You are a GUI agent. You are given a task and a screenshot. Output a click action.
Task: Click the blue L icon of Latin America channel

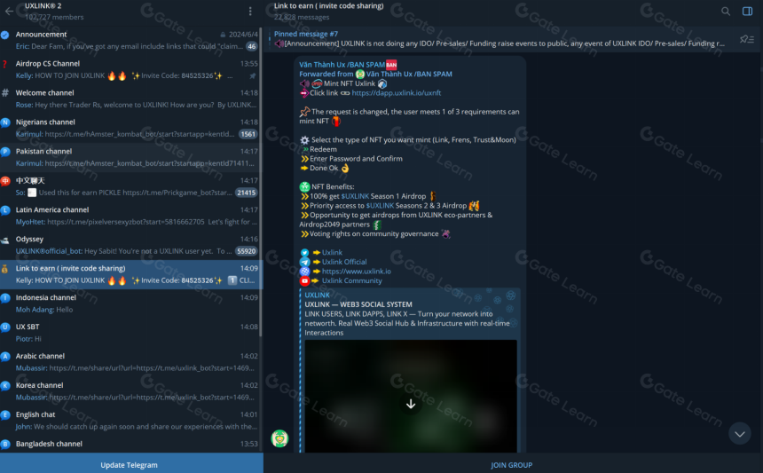pos(5,210)
